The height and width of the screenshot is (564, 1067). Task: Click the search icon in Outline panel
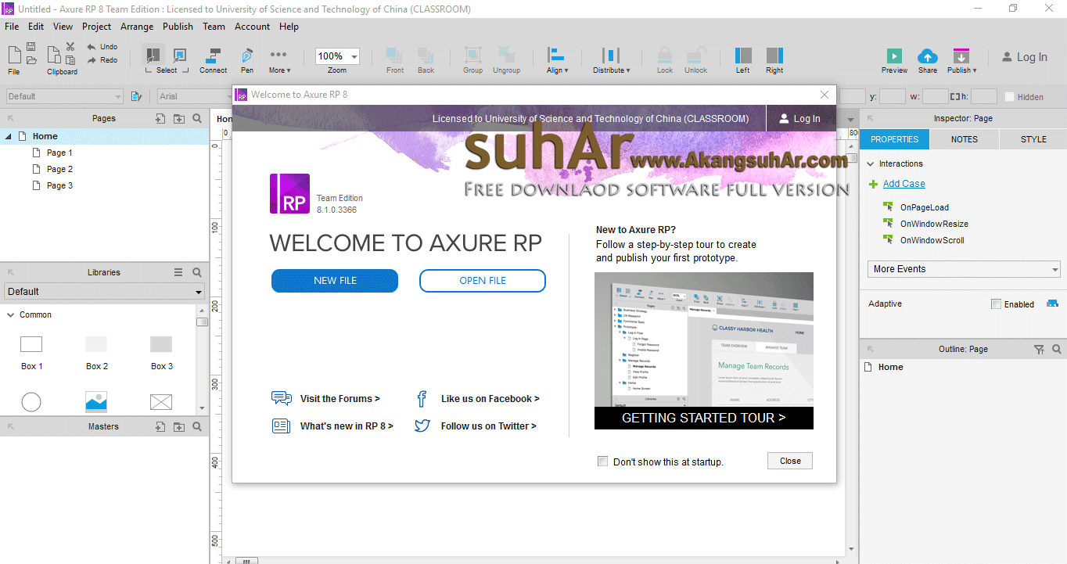click(1056, 349)
